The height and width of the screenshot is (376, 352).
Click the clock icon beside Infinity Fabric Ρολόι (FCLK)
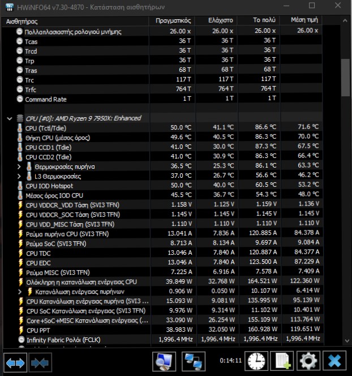(x=22, y=340)
